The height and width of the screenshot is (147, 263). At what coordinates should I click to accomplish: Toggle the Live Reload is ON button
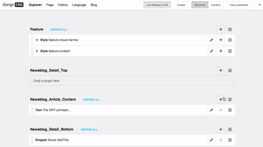pos(157,5)
